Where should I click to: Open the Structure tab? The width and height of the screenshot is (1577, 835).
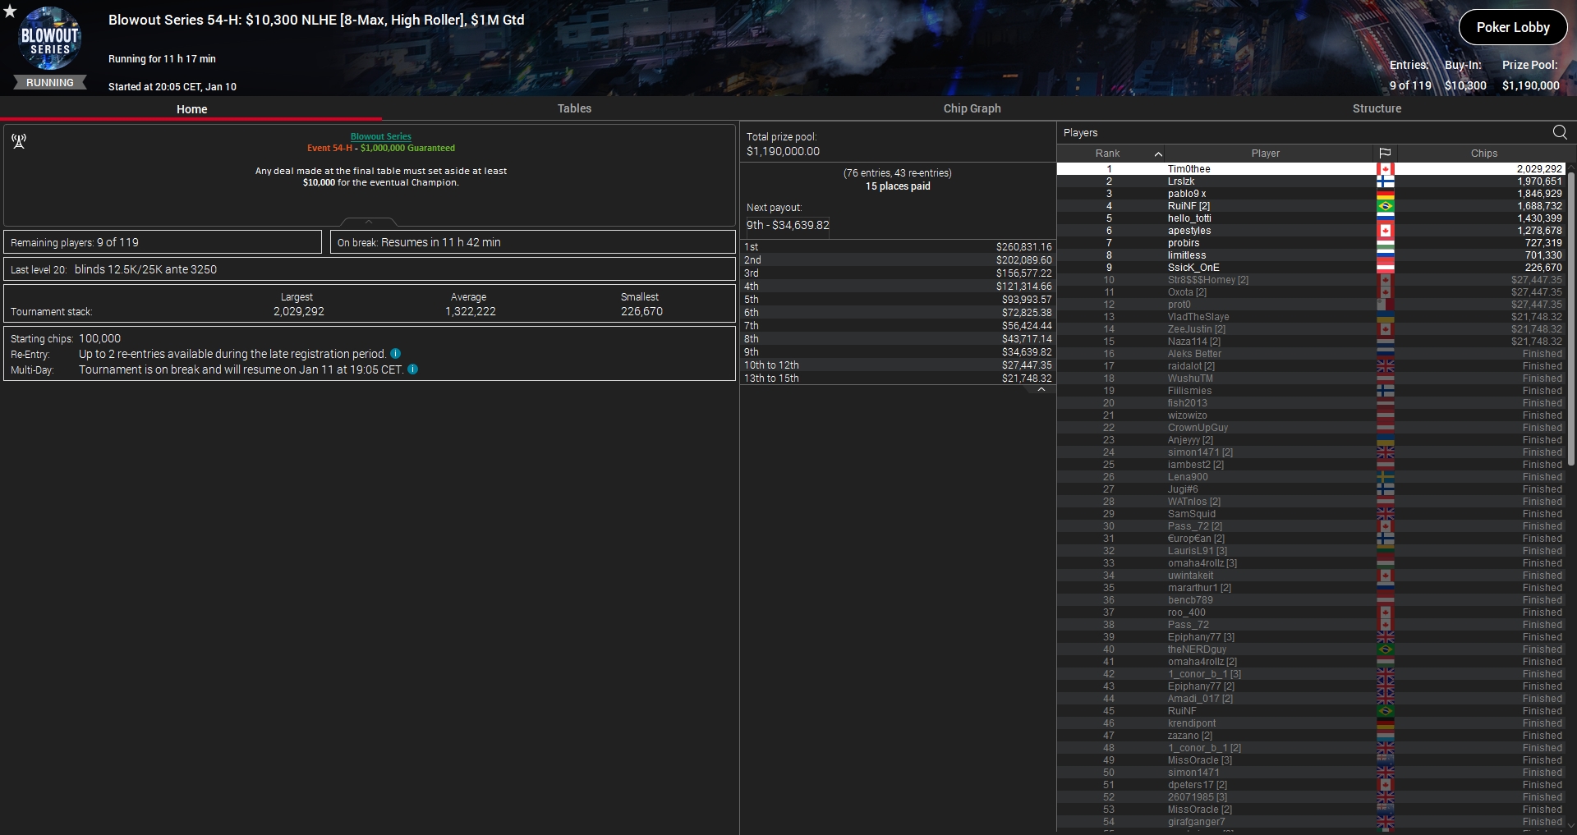(x=1377, y=108)
